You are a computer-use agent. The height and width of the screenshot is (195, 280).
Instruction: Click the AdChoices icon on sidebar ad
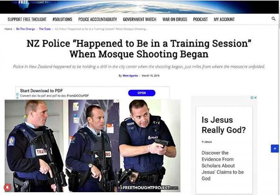[x=252, y=98]
